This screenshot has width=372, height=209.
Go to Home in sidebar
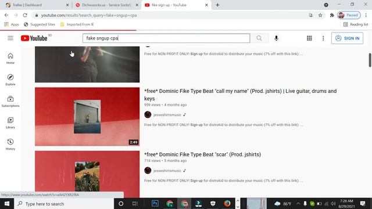click(10, 58)
